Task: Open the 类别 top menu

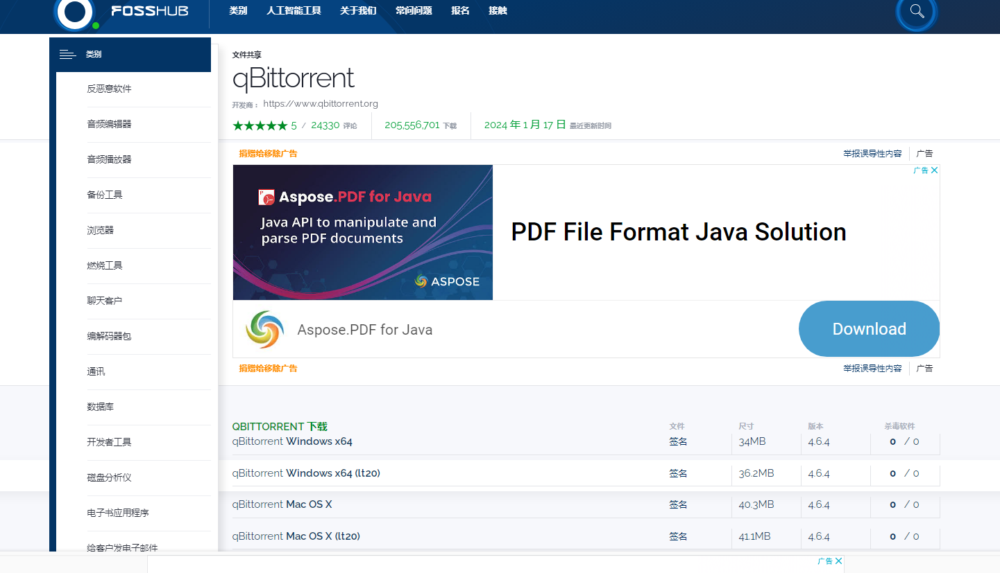Action: point(238,11)
